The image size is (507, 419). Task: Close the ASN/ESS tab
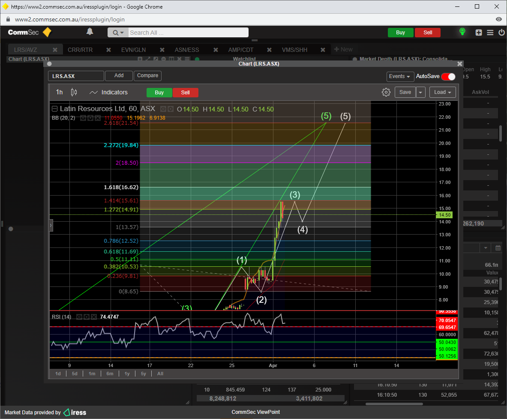[216, 50]
